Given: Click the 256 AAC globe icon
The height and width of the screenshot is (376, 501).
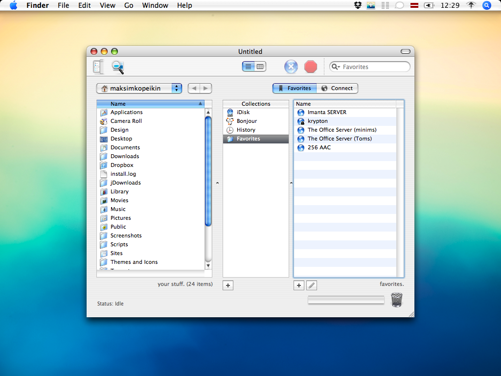Looking at the screenshot, I should (301, 148).
